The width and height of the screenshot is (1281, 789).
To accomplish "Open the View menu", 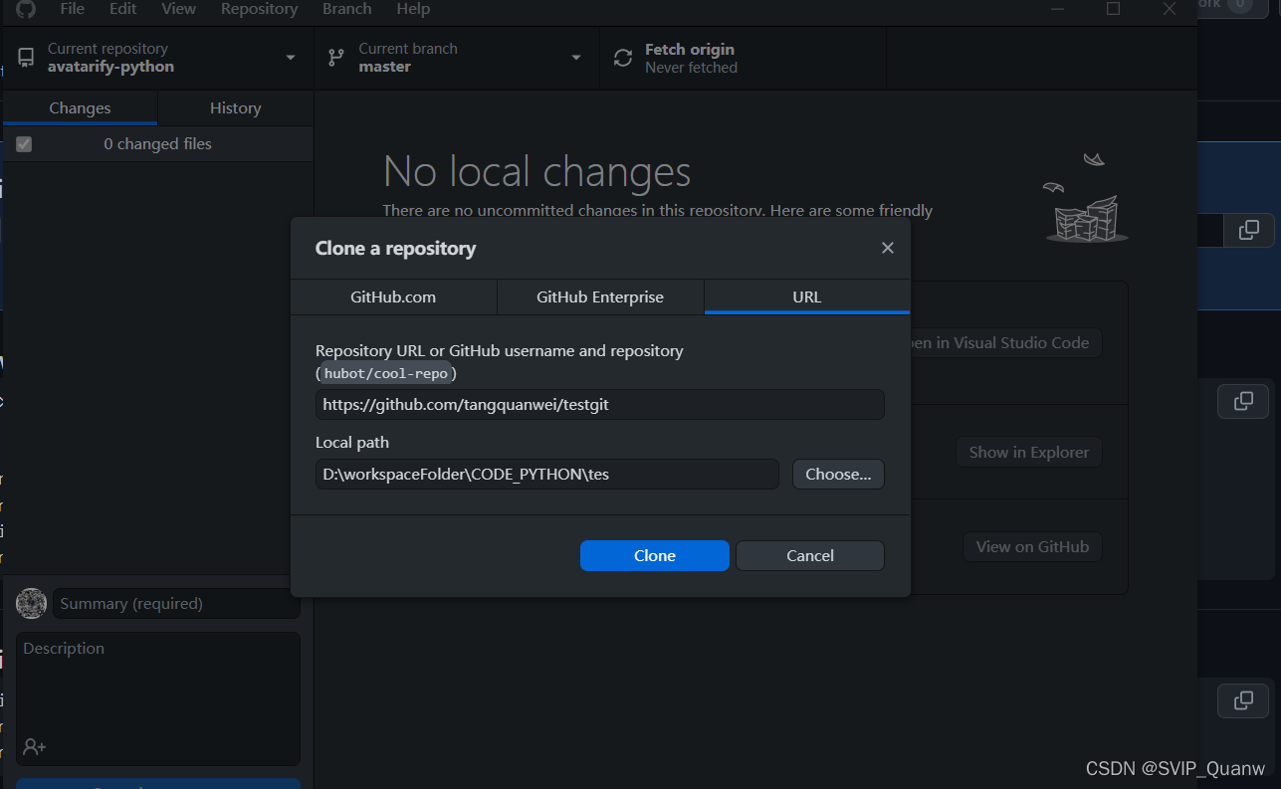I will (179, 9).
